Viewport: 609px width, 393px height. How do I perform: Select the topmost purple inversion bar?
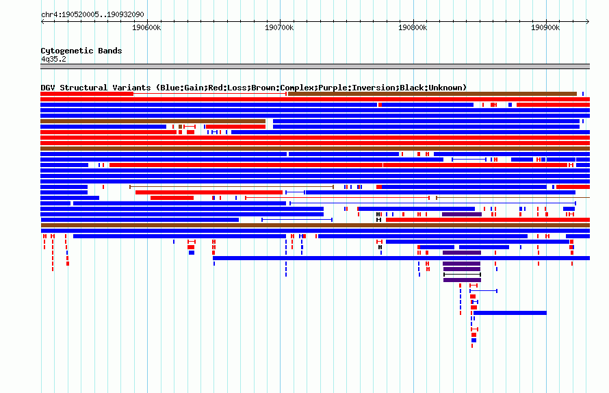coord(462,214)
